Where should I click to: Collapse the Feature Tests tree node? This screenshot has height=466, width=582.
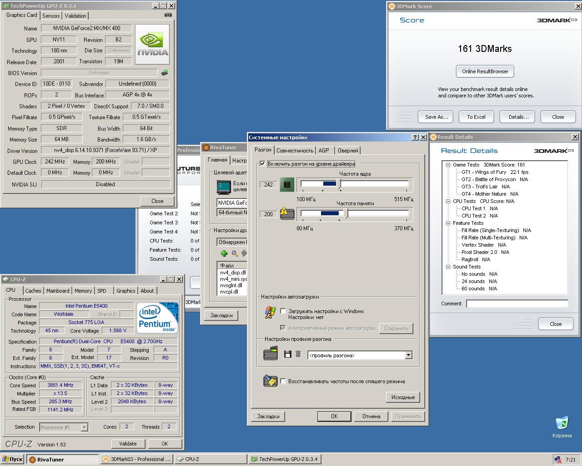[x=448, y=223]
